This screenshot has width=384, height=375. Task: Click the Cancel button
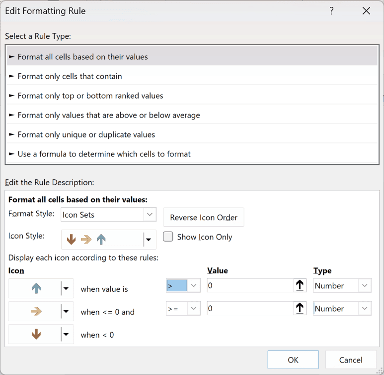tap(351, 360)
